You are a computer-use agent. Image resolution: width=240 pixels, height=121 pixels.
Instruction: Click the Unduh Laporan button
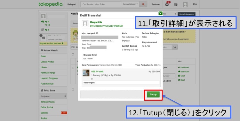pyautogui.click(x=187, y=14)
